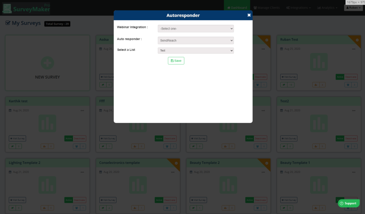This screenshot has width=365, height=214.
Task: Open the three-dot menu on Karthik test card
Action: (82, 111)
